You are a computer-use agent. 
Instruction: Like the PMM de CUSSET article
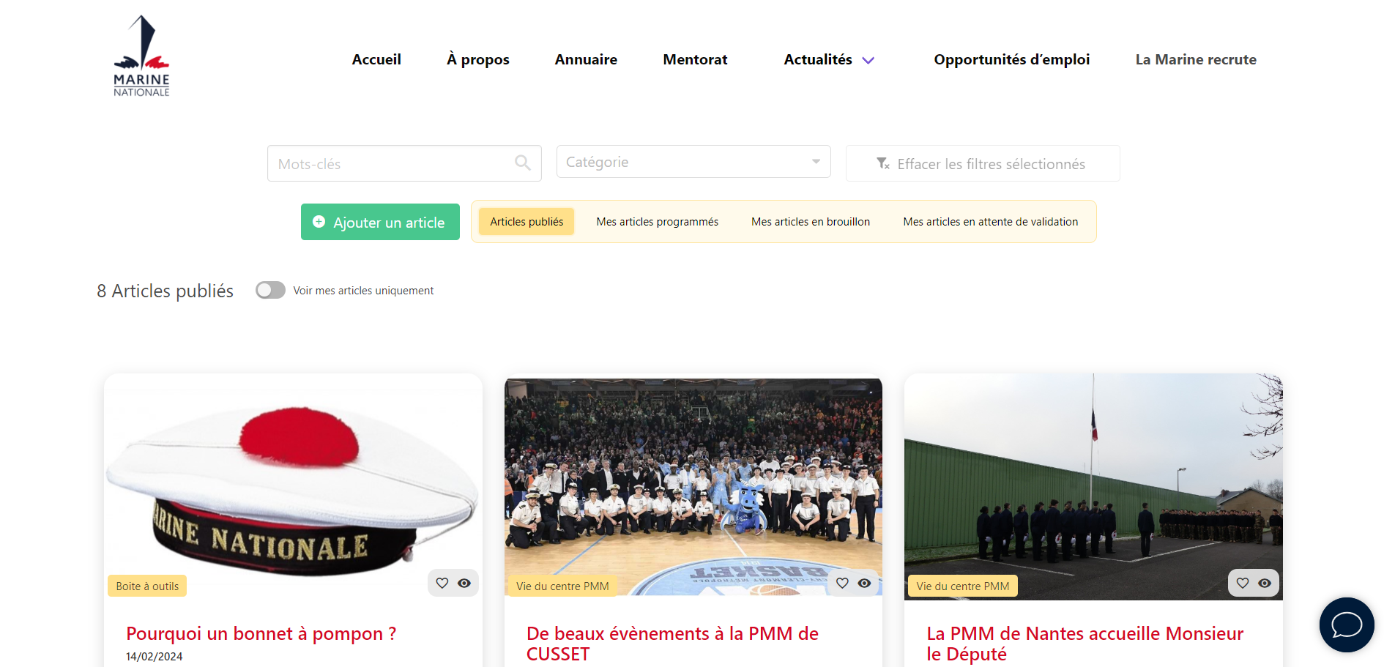[x=842, y=583]
